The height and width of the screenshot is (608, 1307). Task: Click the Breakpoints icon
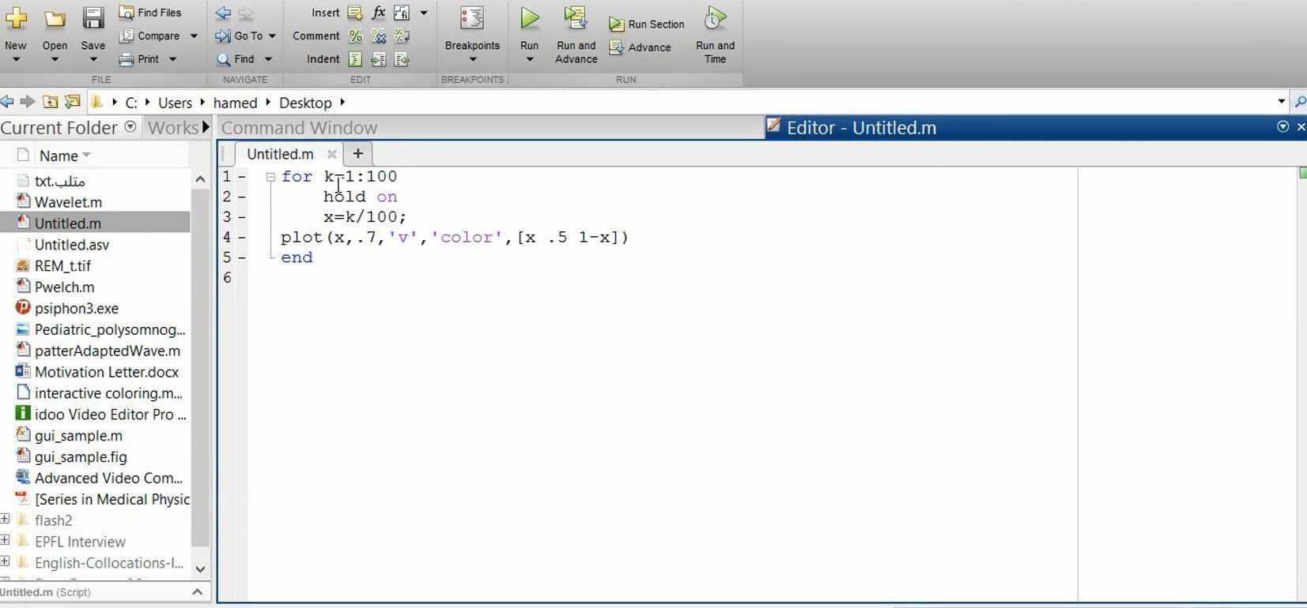click(x=472, y=19)
